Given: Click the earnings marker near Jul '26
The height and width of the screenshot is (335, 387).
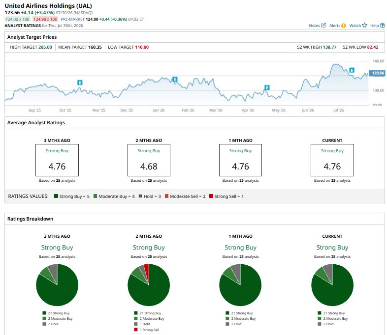Looking at the screenshot, I should [352, 70].
